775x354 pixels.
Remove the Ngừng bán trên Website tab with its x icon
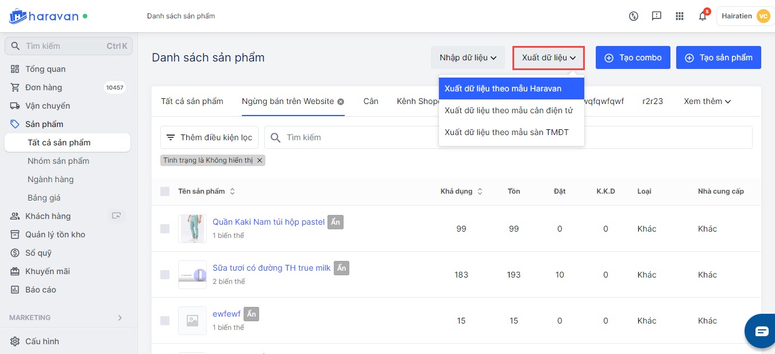[x=341, y=102]
